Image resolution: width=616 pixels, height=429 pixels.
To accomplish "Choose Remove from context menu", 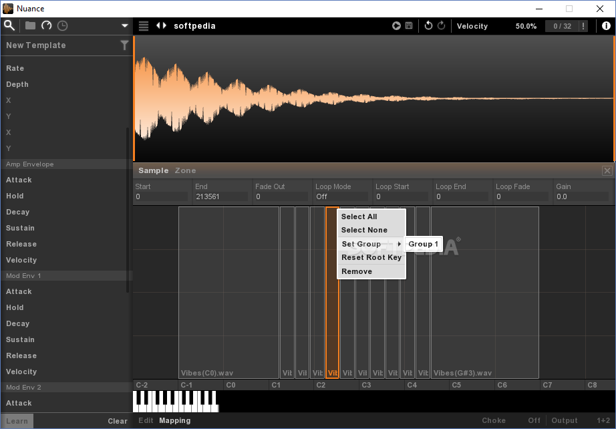I will pos(371,271).
